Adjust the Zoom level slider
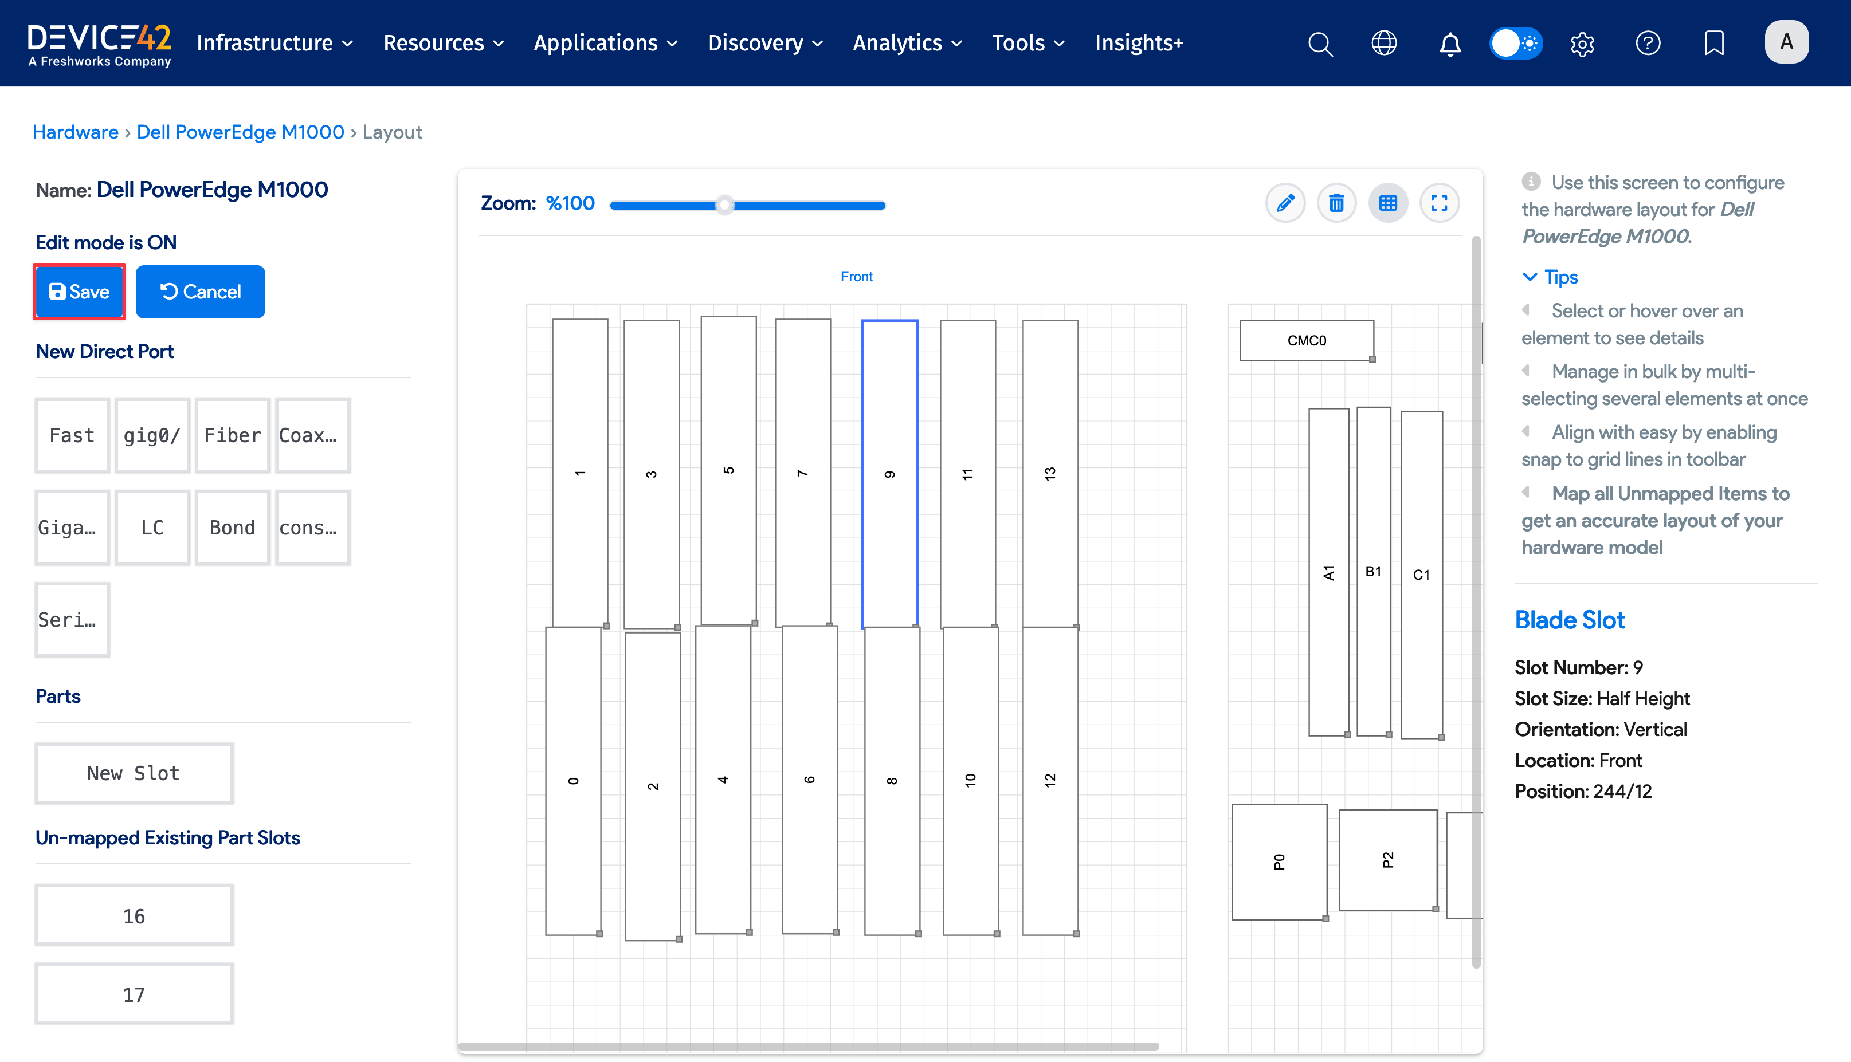Screen dimensions: 1851x1062 pyautogui.click(x=724, y=205)
